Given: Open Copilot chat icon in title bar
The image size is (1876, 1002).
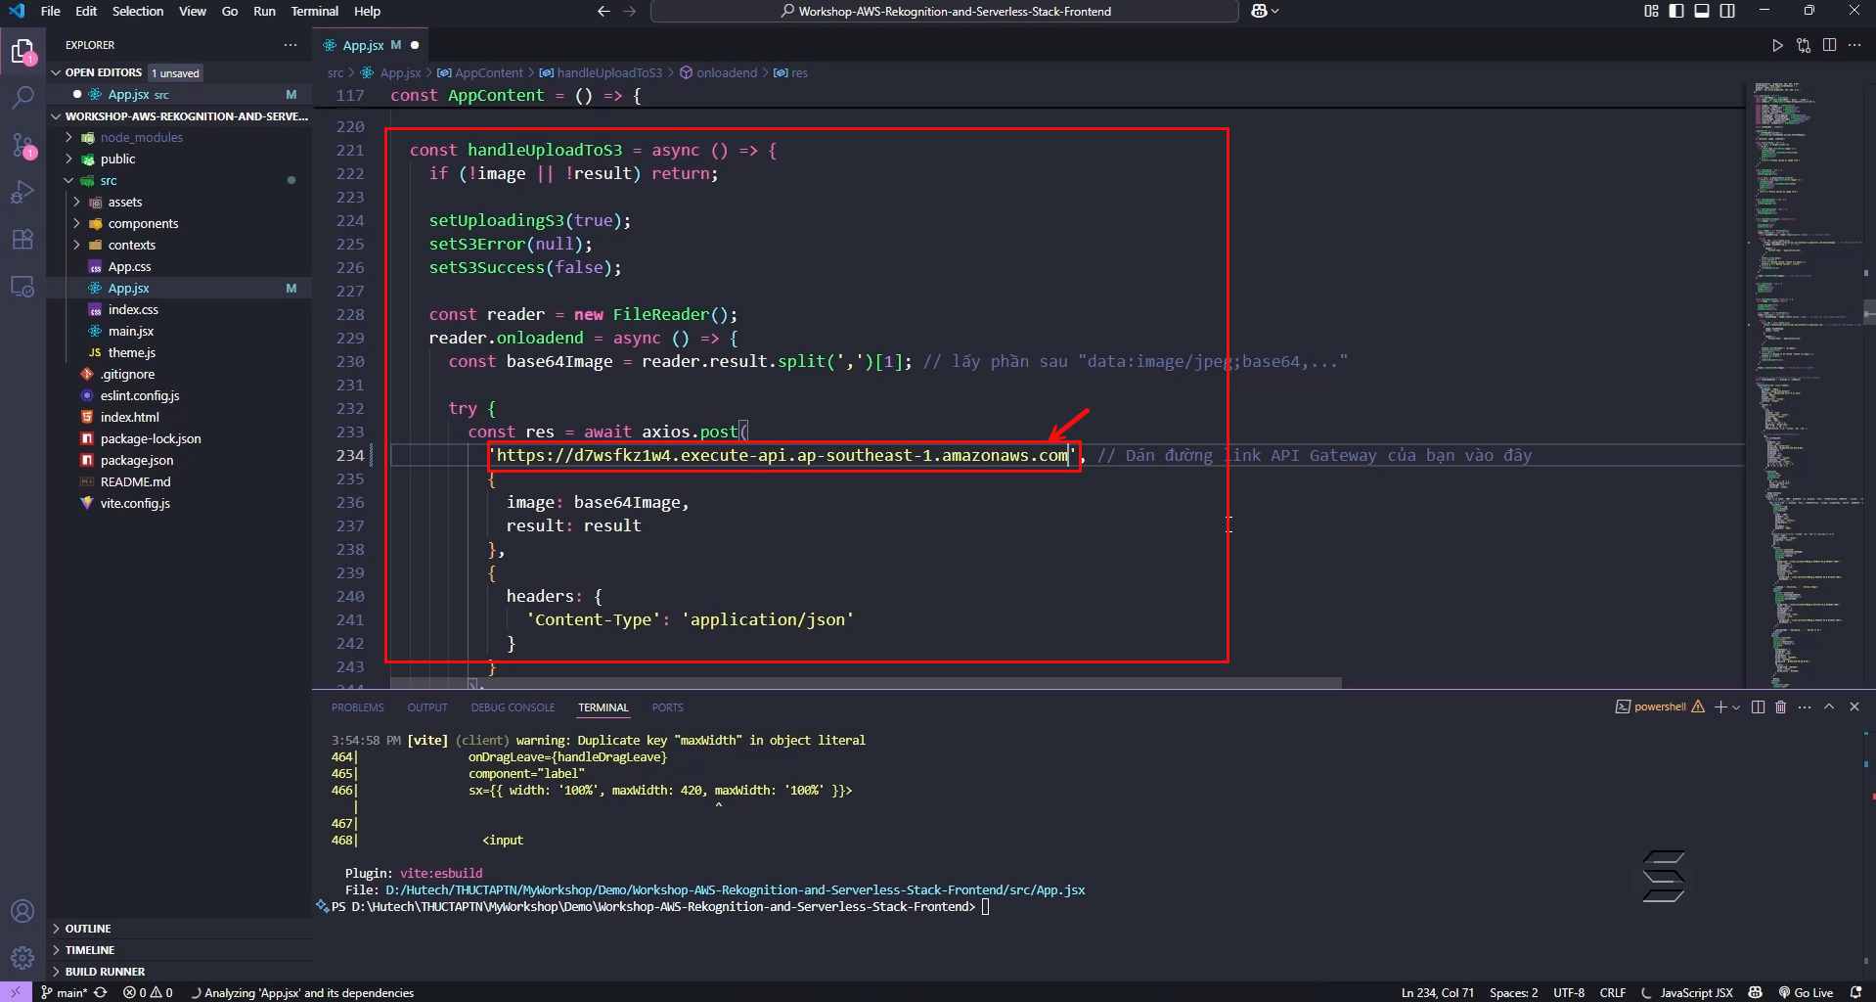Looking at the screenshot, I should pyautogui.click(x=1260, y=11).
